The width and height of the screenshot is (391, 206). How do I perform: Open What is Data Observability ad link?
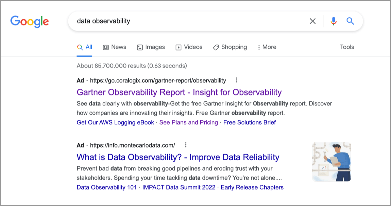coord(178,157)
